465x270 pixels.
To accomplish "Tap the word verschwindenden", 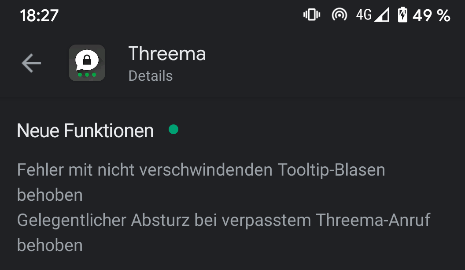I will [x=206, y=170].
